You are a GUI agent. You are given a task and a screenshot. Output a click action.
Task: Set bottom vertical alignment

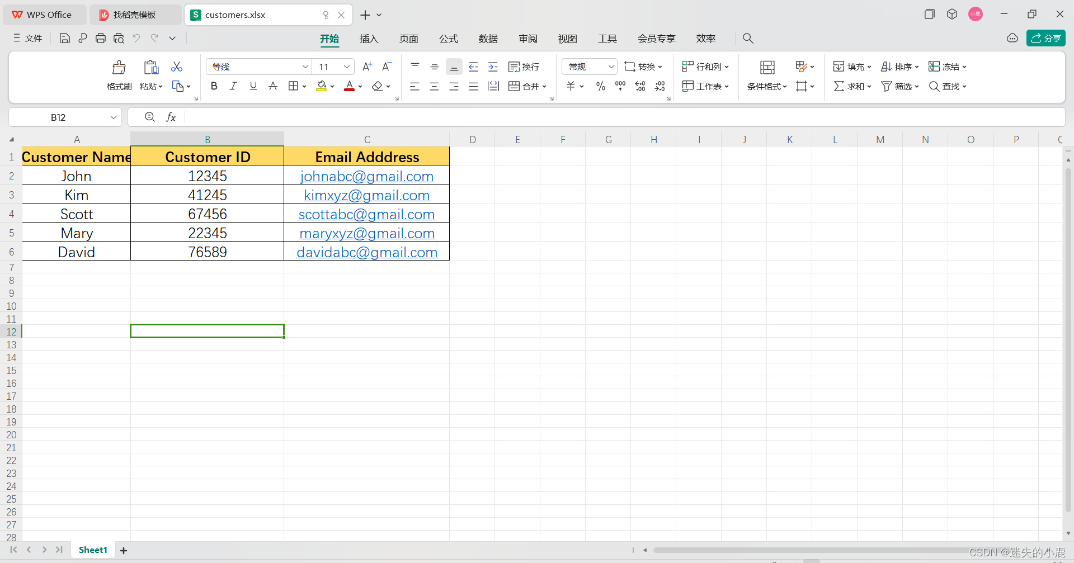[454, 67]
